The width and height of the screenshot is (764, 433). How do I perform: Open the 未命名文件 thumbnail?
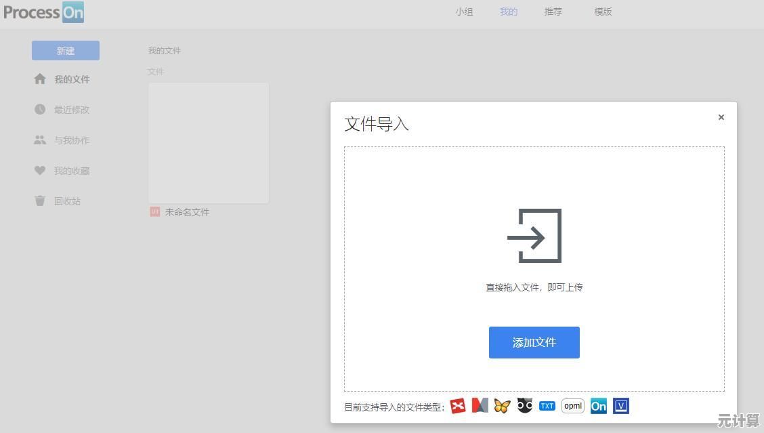point(209,143)
